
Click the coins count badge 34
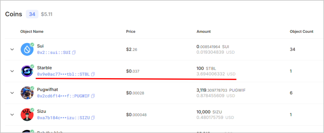click(32, 14)
